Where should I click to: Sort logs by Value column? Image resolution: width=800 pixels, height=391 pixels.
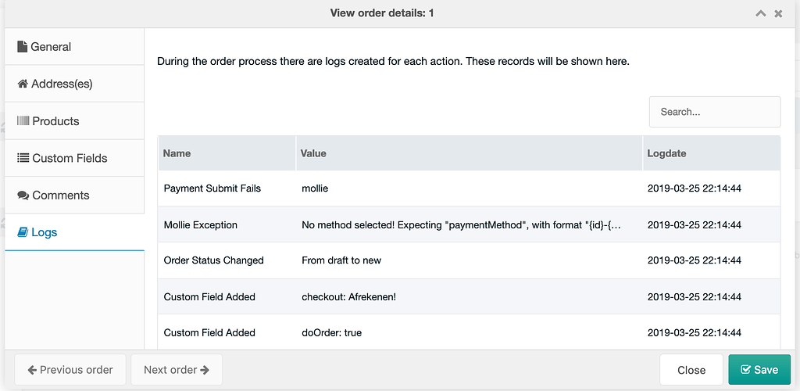(470, 153)
